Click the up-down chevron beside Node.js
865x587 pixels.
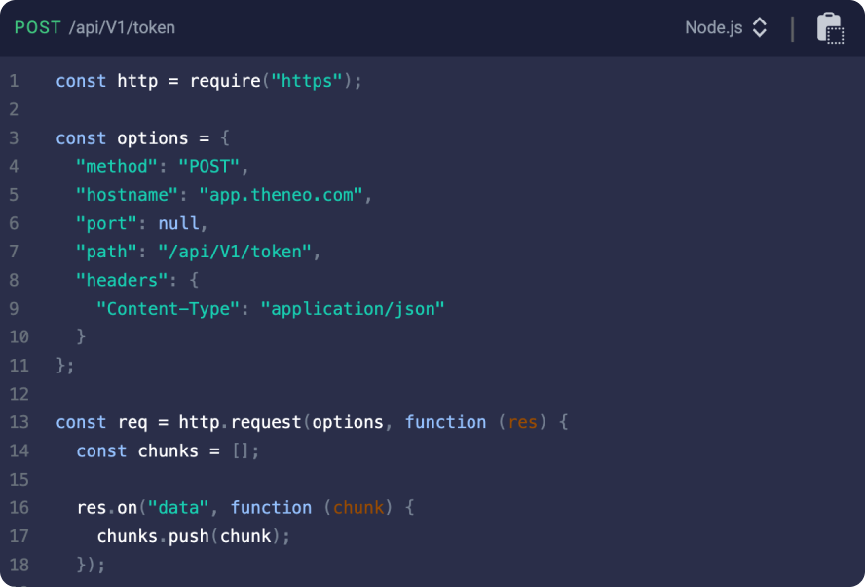759,27
